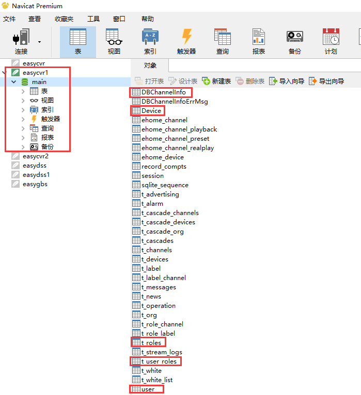Image resolution: width=361 pixels, height=395 pixels.
Task: Click the 触发器 lightning icon in tree
Action: [34, 119]
